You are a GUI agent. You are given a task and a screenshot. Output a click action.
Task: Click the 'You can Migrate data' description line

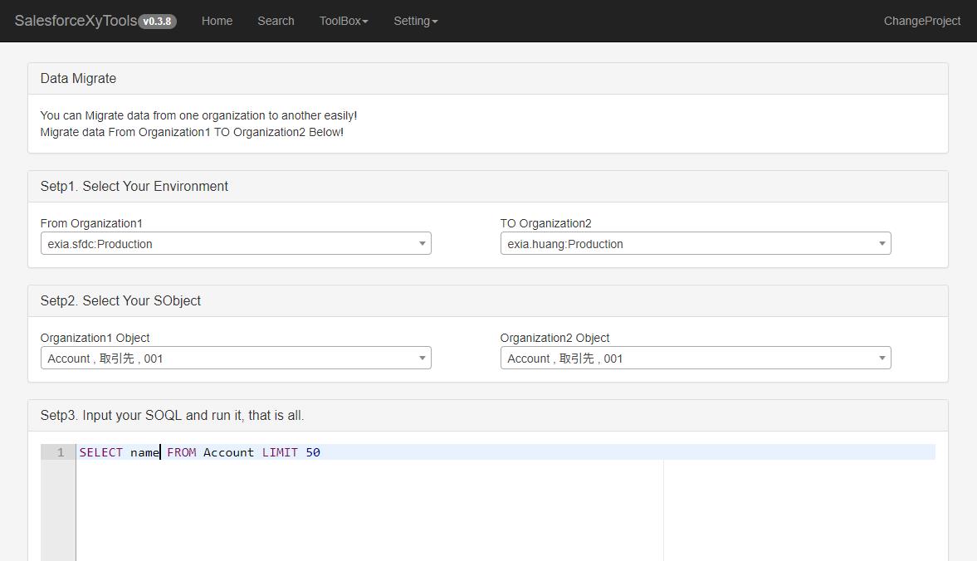(x=198, y=115)
